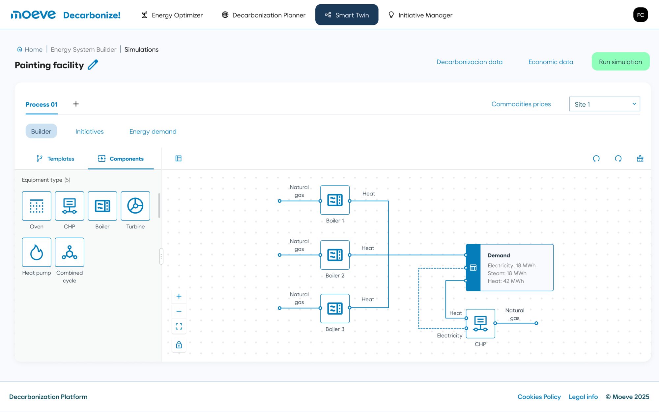Select the Builder sub-tab
This screenshot has height=412, width=659.
41,131
